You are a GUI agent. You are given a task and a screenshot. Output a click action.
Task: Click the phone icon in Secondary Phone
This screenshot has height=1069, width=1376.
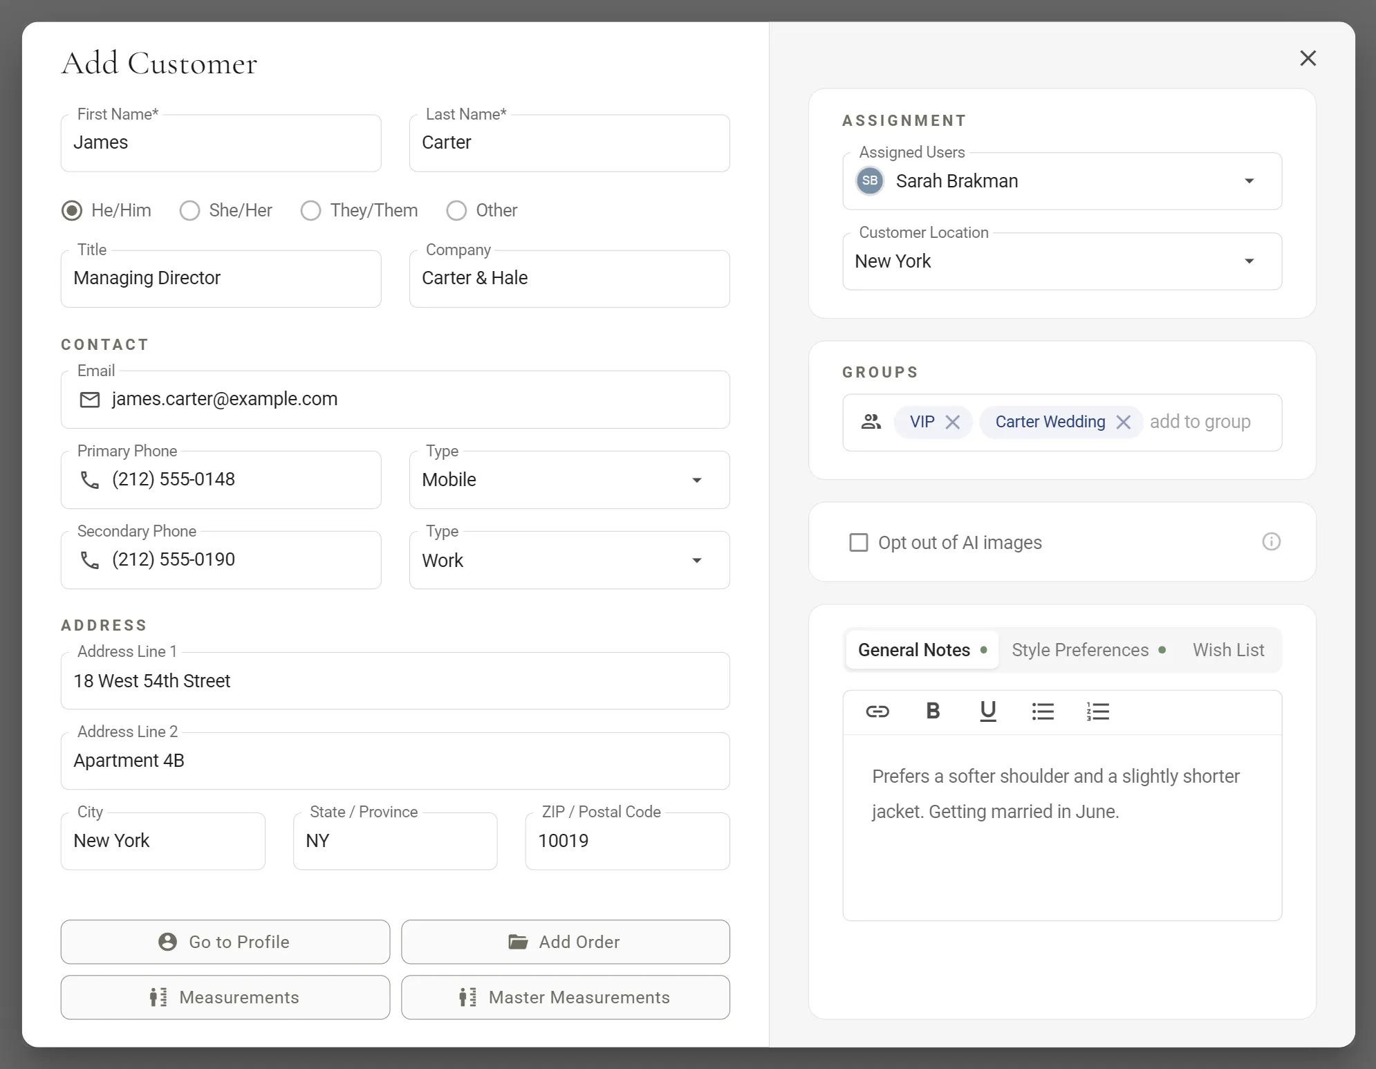pyautogui.click(x=90, y=560)
